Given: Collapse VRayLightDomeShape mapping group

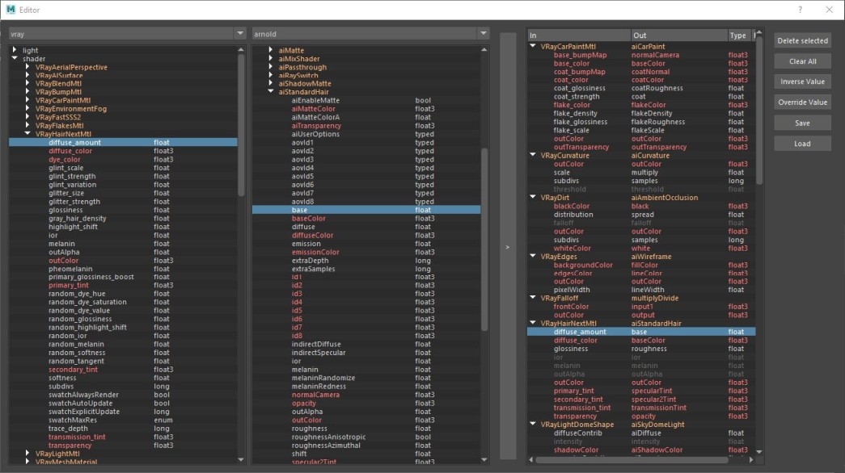Looking at the screenshot, I should point(532,424).
